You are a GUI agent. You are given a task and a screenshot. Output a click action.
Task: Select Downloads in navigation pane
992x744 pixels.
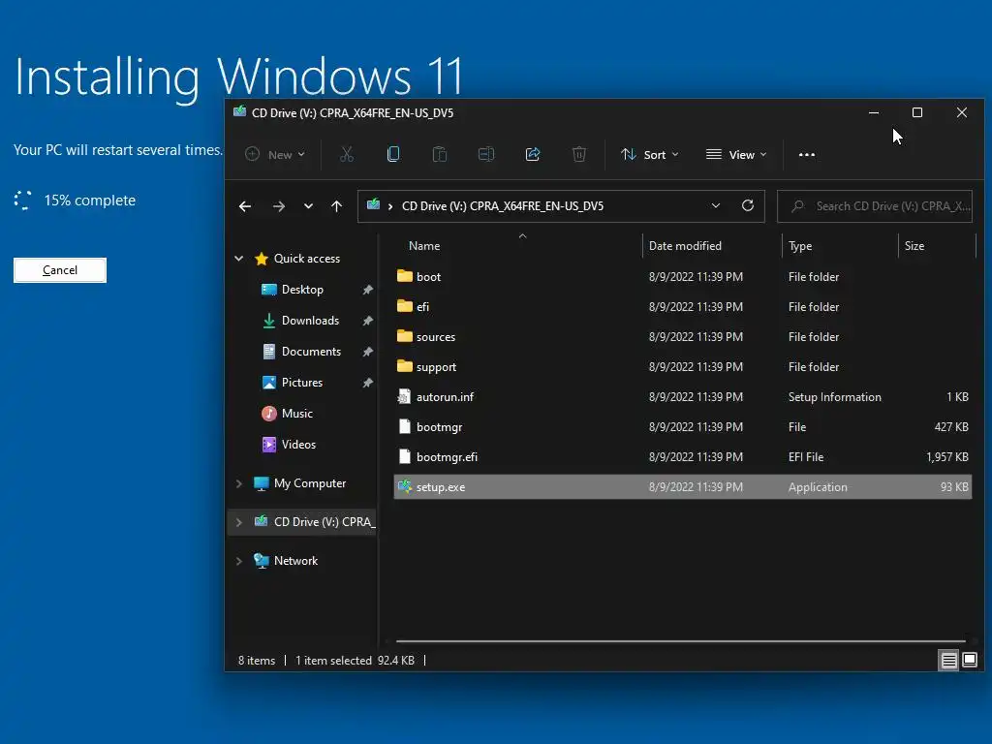(310, 321)
